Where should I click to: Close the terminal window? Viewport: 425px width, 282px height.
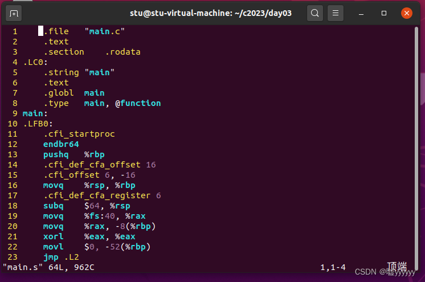pos(406,13)
